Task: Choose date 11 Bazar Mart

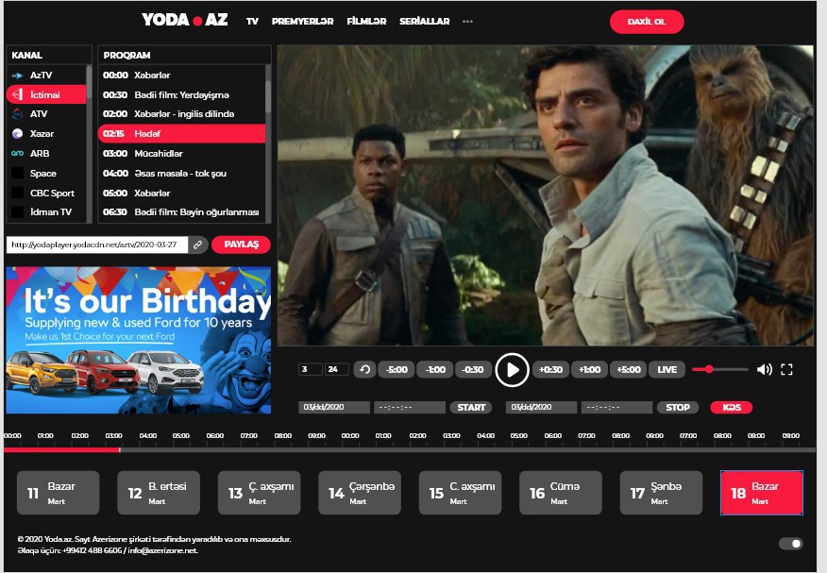Action: pyautogui.click(x=58, y=493)
